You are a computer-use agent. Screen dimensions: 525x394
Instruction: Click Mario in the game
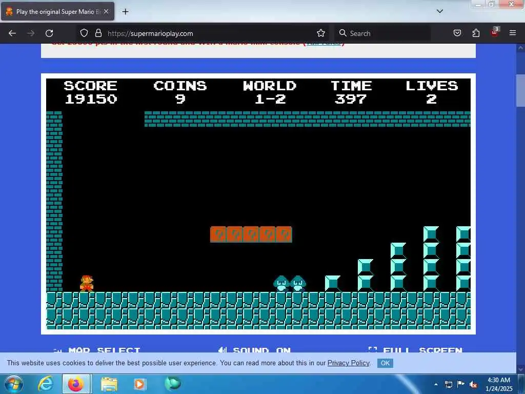87,283
